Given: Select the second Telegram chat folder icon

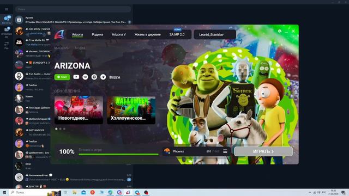Looking at the screenshot, I should pos(7,32).
